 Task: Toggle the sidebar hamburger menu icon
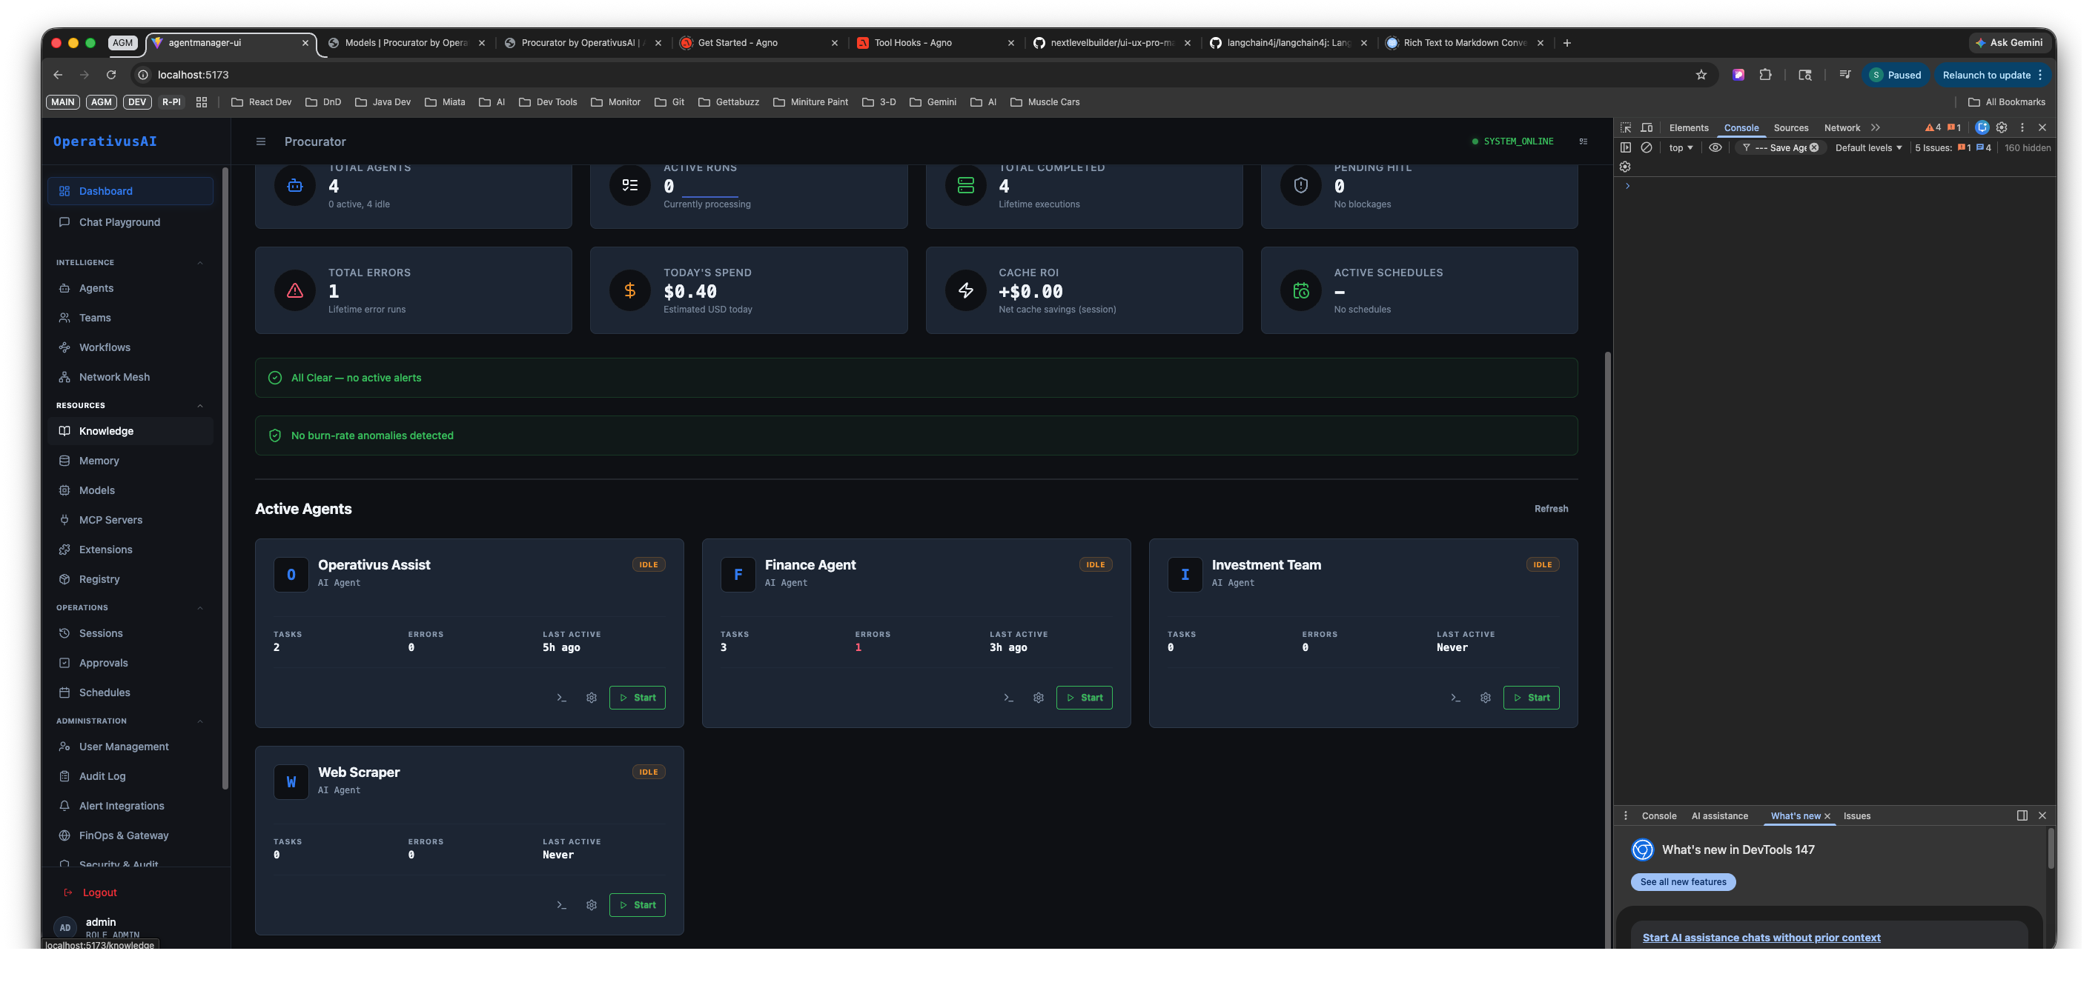[261, 141]
